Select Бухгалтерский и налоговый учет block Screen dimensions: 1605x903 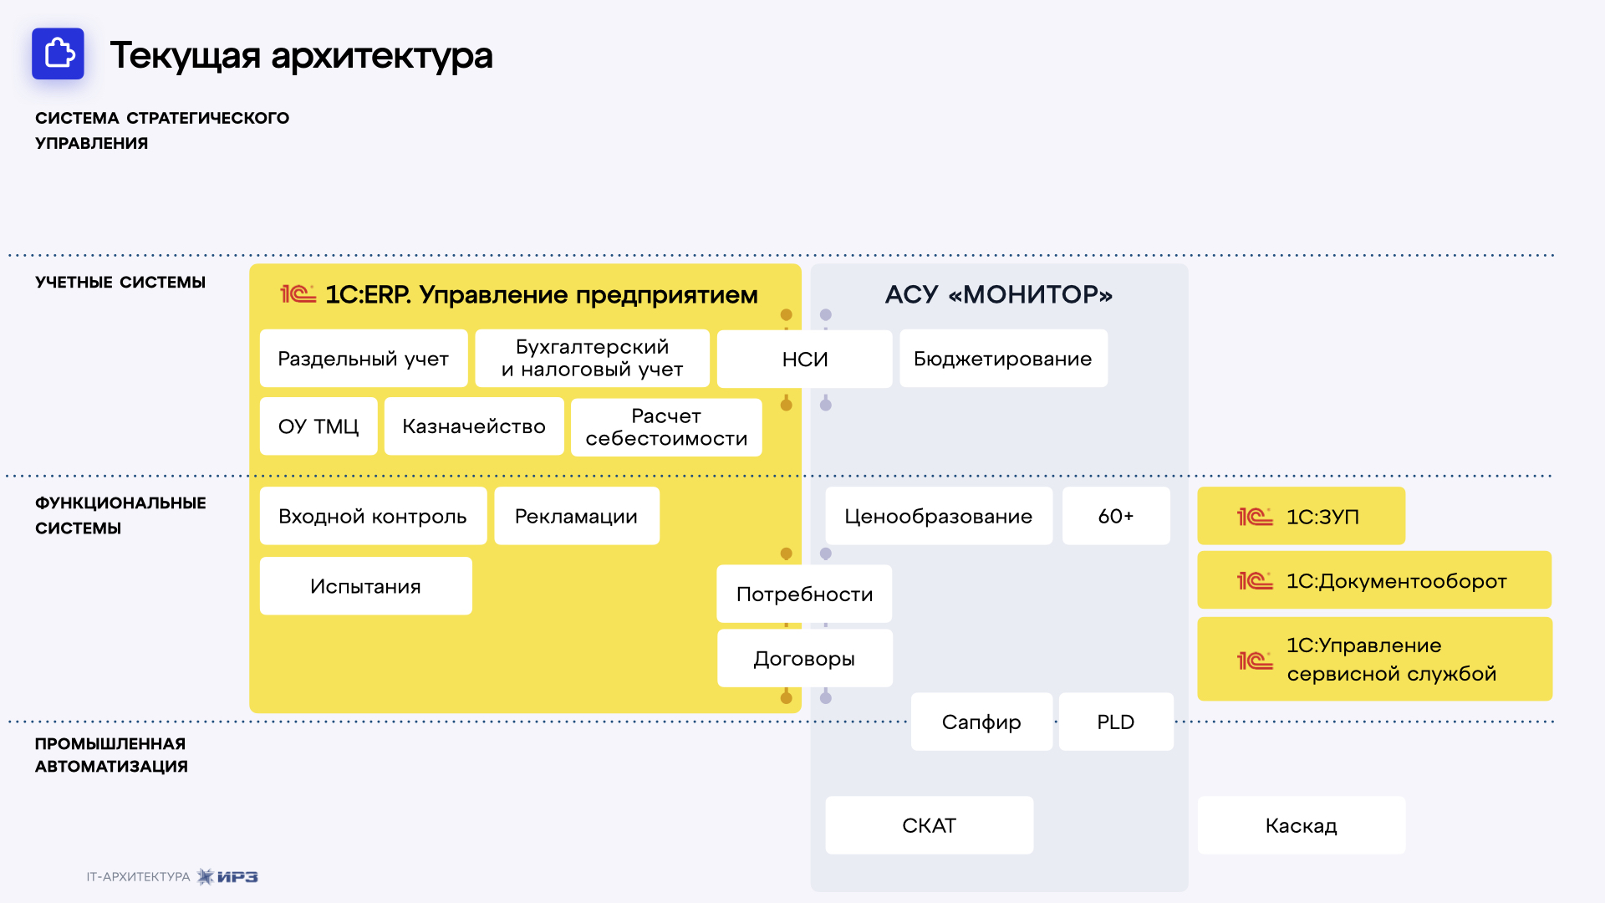click(x=592, y=359)
